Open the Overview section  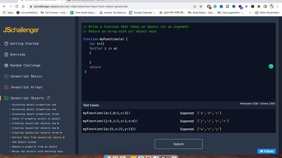tap(18, 54)
